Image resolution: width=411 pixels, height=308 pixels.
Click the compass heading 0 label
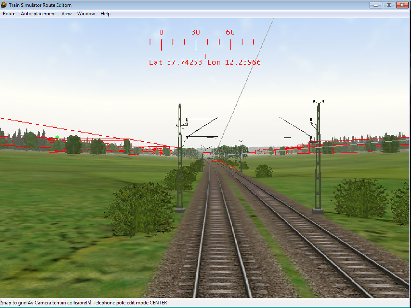pos(161,33)
